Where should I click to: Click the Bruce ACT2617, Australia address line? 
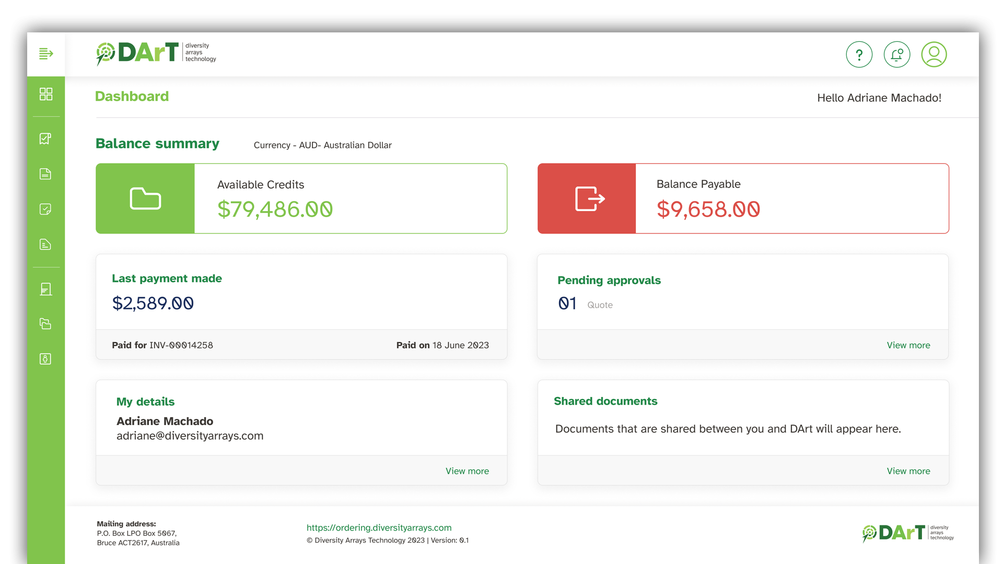point(138,543)
